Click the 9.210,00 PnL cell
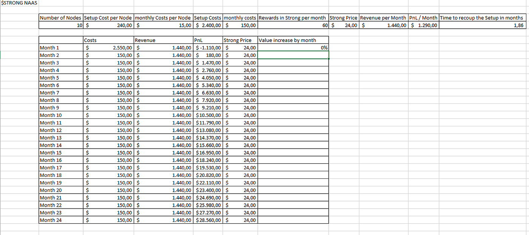 point(208,108)
